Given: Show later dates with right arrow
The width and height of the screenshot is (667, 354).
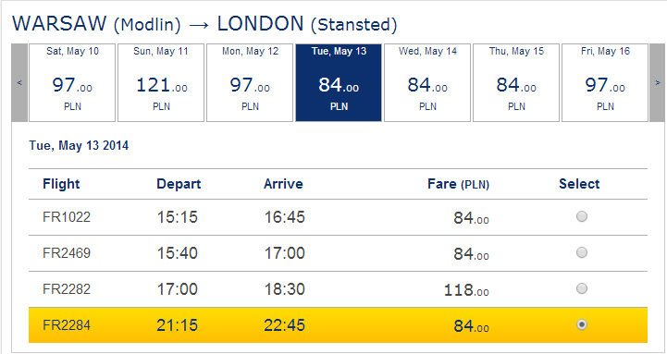Looking at the screenshot, I should point(657,82).
